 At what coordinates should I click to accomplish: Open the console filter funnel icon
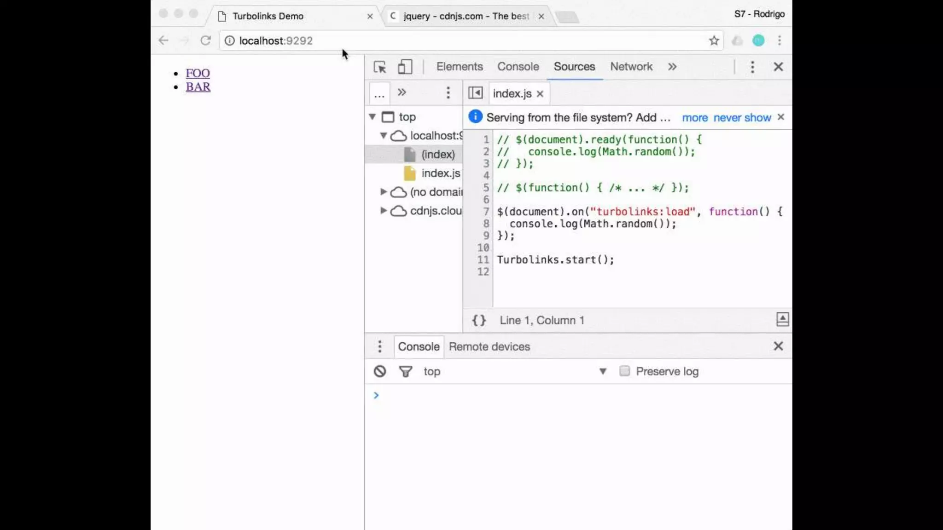[x=405, y=371]
